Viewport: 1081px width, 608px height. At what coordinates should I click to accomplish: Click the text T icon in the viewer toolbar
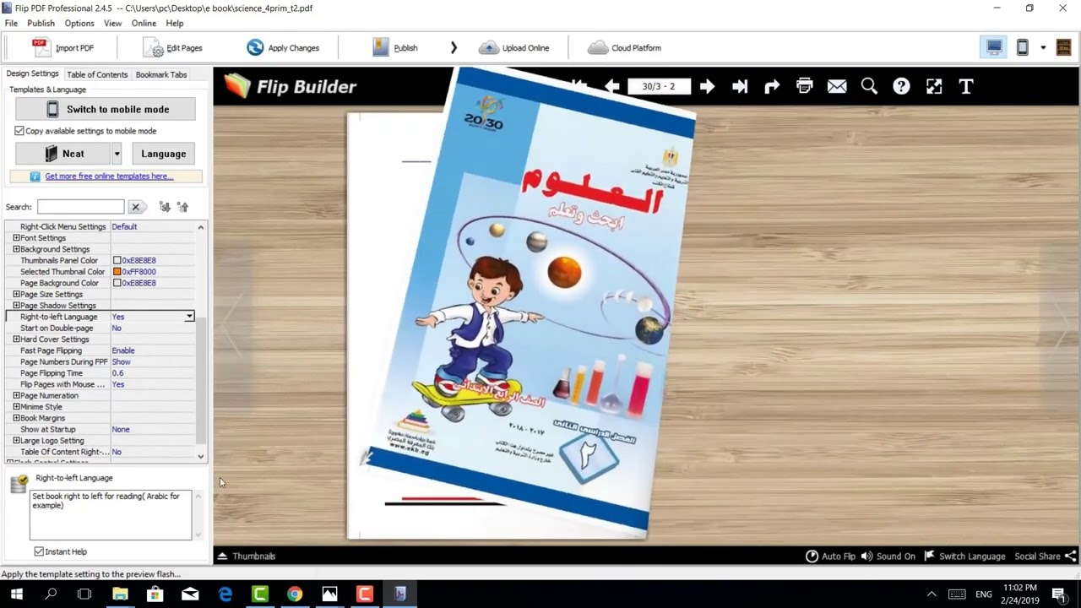(x=966, y=86)
